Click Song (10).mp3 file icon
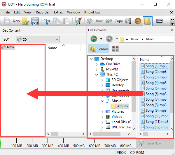 point(143,116)
